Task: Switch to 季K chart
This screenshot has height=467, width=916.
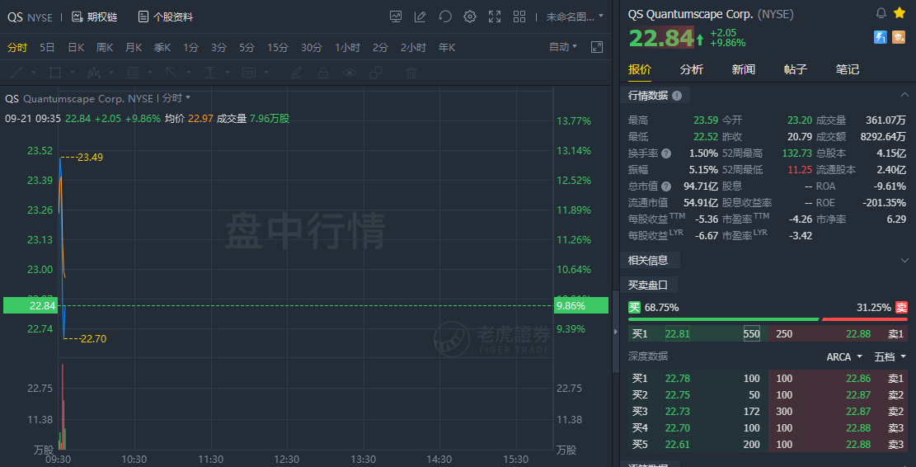Action: 162,48
